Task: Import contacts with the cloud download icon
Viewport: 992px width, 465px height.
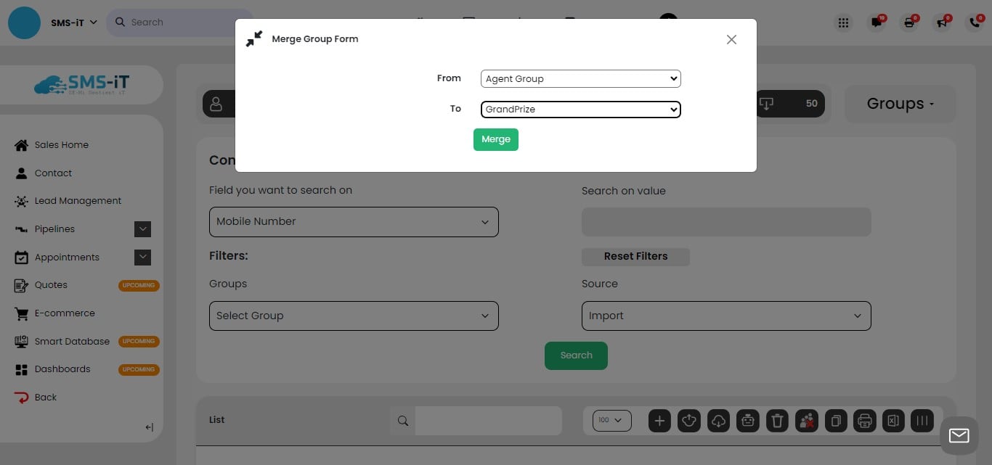Action: (x=718, y=420)
